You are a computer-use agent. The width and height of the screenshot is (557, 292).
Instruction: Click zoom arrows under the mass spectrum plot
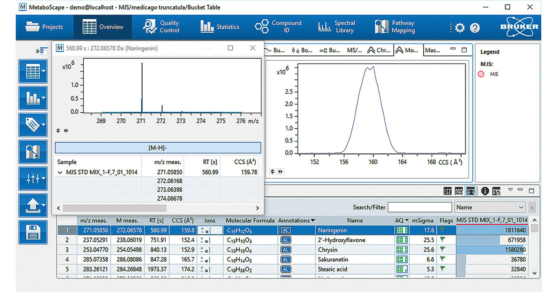(x=63, y=131)
